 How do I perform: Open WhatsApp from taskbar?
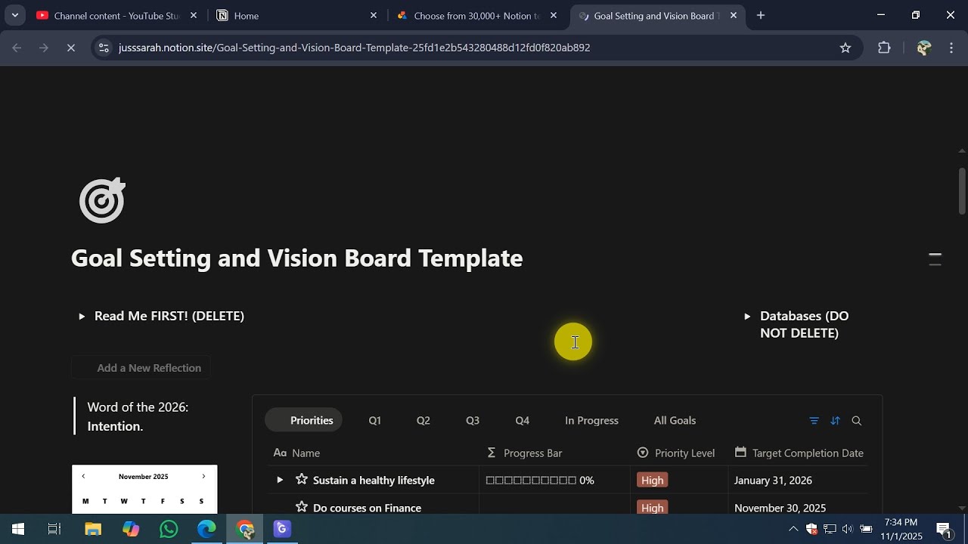tap(169, 529)
